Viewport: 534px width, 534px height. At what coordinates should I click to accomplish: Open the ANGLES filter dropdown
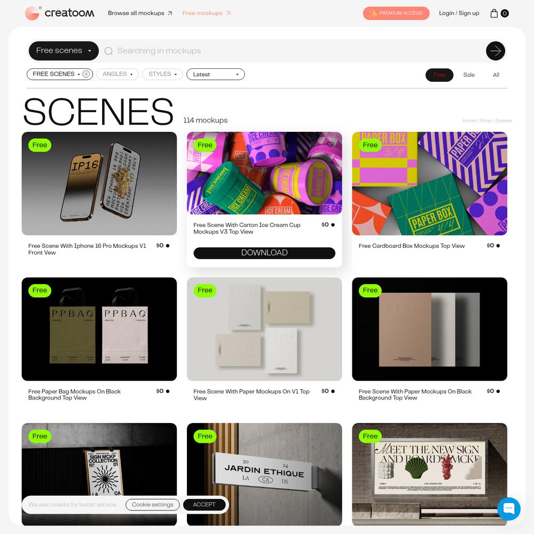coord(117,74)
